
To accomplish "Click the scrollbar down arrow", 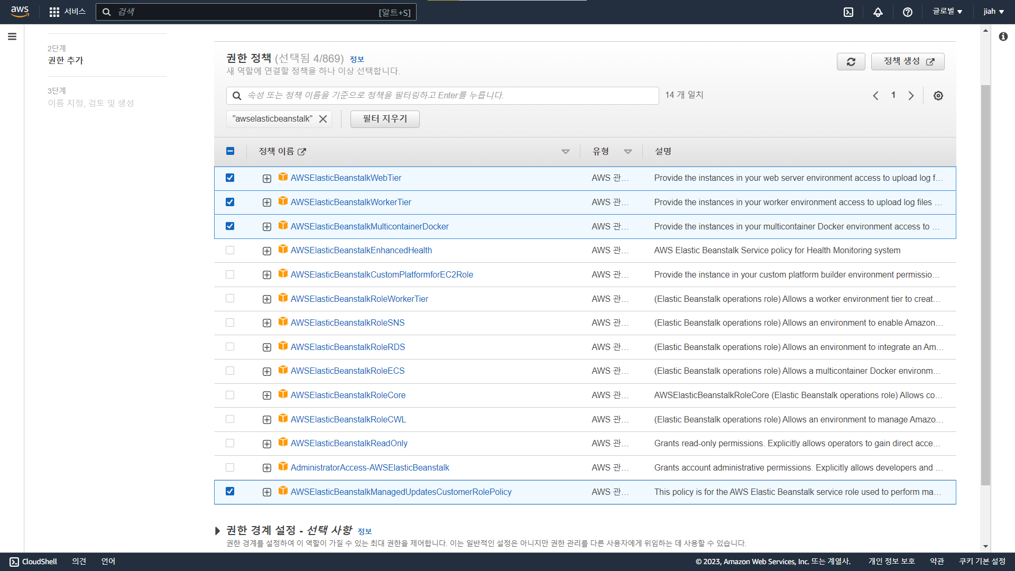I will pos(985,547).
